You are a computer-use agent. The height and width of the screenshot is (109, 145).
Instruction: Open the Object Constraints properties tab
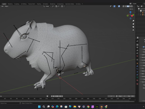click(x=137, y=75)
